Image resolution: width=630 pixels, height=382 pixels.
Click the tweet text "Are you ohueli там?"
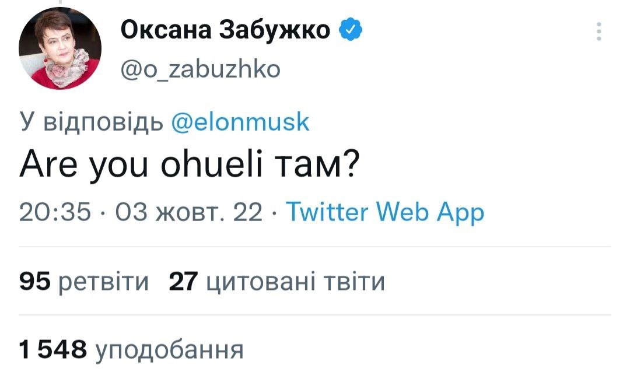click(x=190, y=167)
